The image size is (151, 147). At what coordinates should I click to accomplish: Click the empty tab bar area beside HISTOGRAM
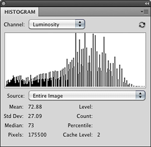tap(89, 12)
